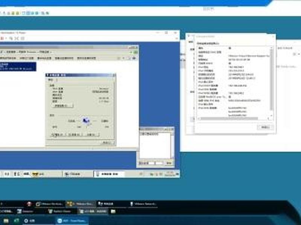The width and height of the screenshot is (301, 225).
Task: Select the highlighted local connection adapter item
Action: [18, 66]
